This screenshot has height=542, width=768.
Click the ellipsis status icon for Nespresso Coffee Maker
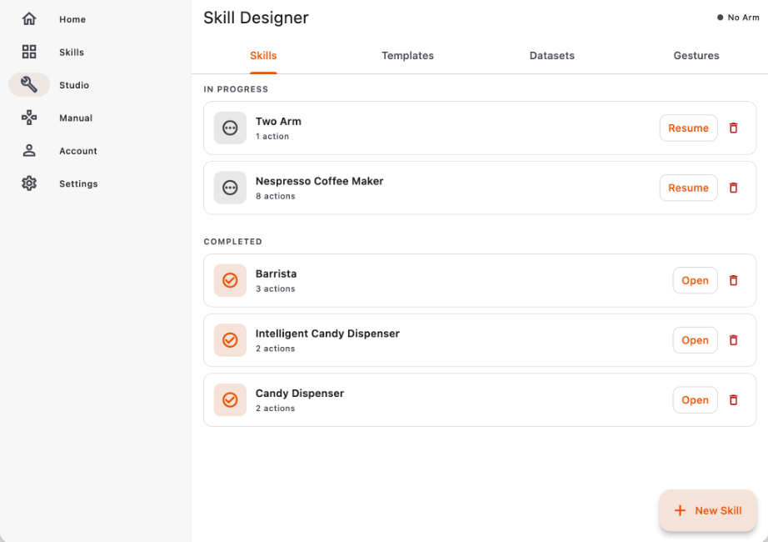[230, 188]
